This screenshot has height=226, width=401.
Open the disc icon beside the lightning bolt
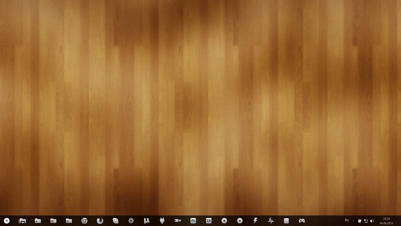pos(240,221)
